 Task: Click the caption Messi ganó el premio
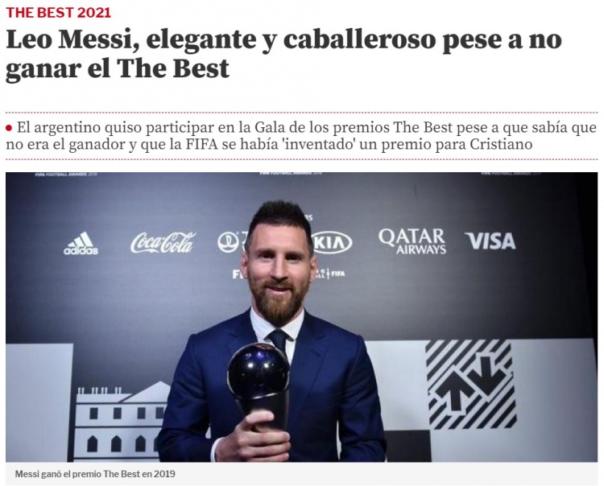point(95,474)
